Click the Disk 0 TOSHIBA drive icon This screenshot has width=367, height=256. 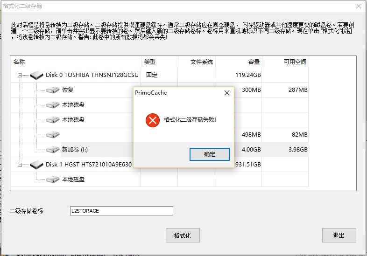36,75
